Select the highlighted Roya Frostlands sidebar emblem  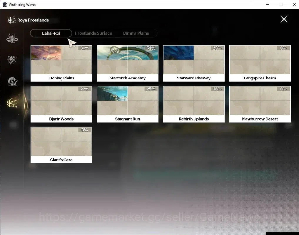[12, 103]
